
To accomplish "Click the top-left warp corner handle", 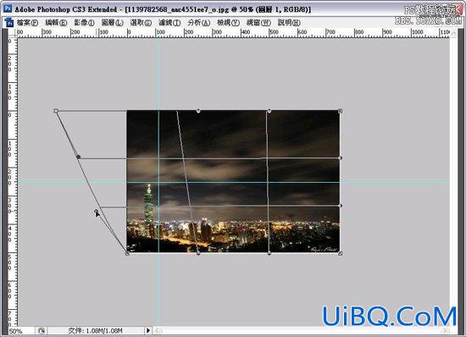I will coord(56,111).
